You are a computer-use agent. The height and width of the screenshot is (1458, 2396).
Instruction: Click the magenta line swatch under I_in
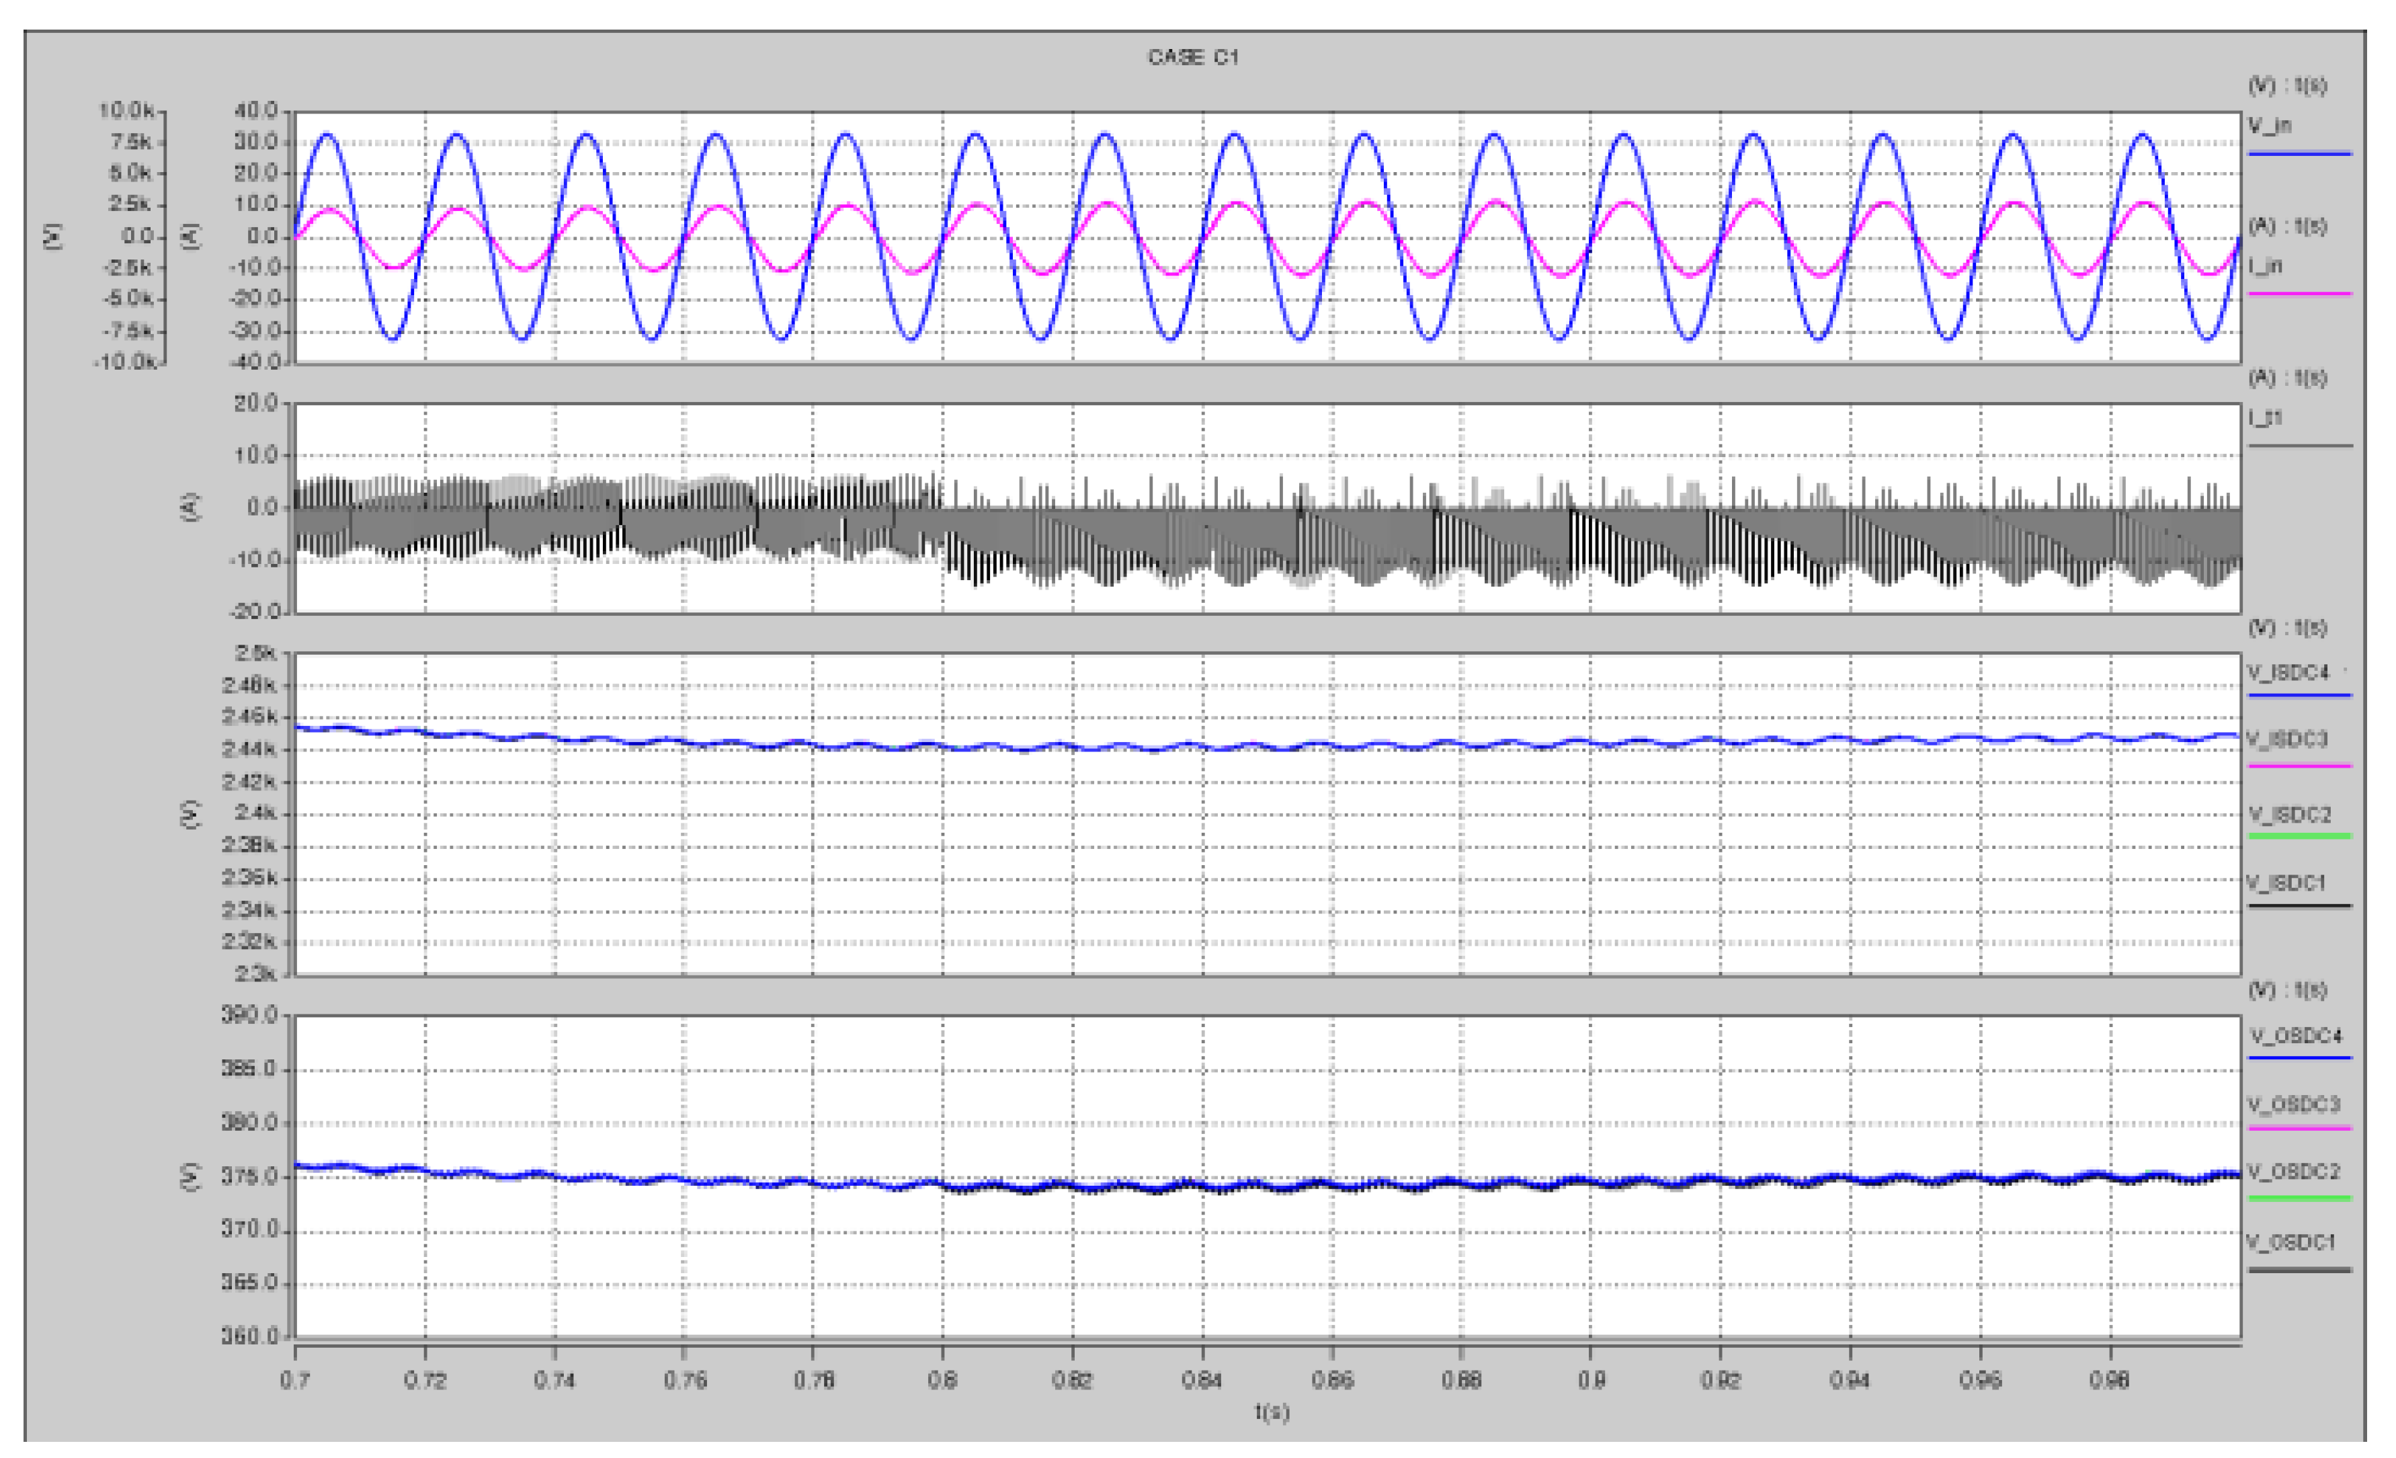point(2300,293)
